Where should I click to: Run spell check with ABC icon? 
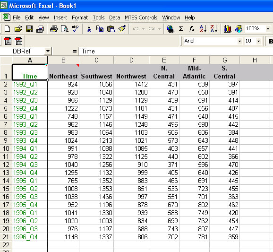click(x=75, y=29)
